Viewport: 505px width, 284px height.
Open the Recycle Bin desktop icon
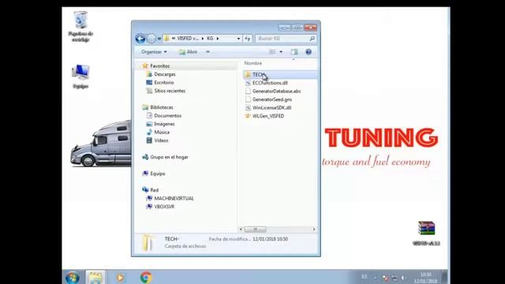click(80, 26)
